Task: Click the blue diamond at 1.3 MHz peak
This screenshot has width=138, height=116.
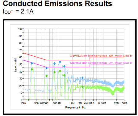Action: pos(64,67)
